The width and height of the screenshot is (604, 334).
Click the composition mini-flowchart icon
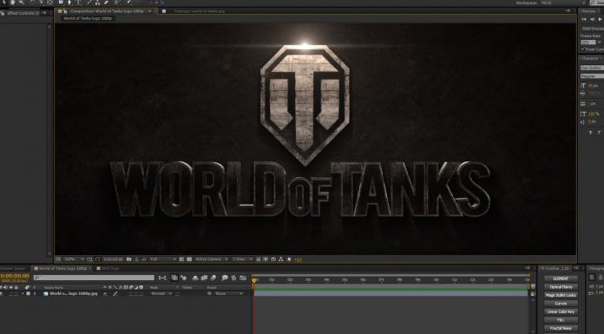pyautogui.click(x=162, y=278)
